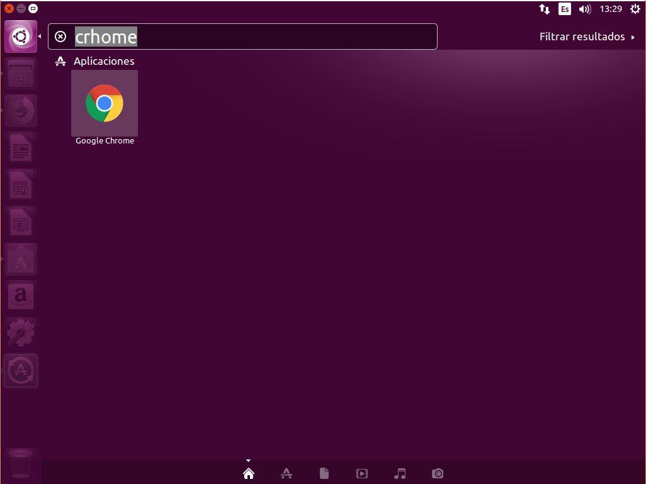This screenshot has height=484, width=646.
Task: Launch Firefox from the launcher
Action: [x=21, y=111]
